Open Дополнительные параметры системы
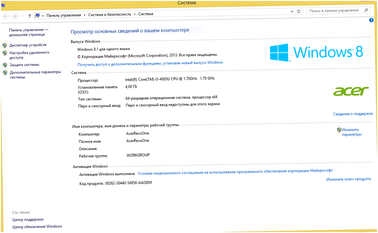The width and height of the screenshot is (378, 233). [x=35, y=75]
